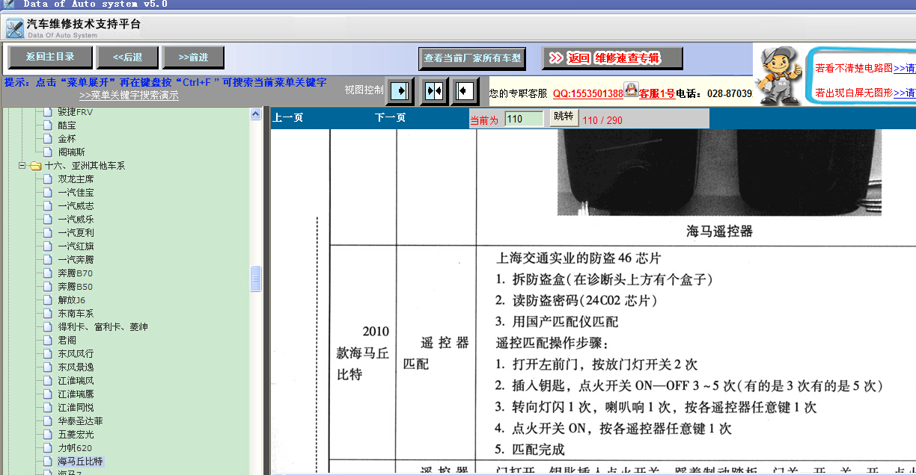Open the 东风景逸 tree item
Viewport: 916px width, 475px height.
pyautogui.click(x=76, y=367)
